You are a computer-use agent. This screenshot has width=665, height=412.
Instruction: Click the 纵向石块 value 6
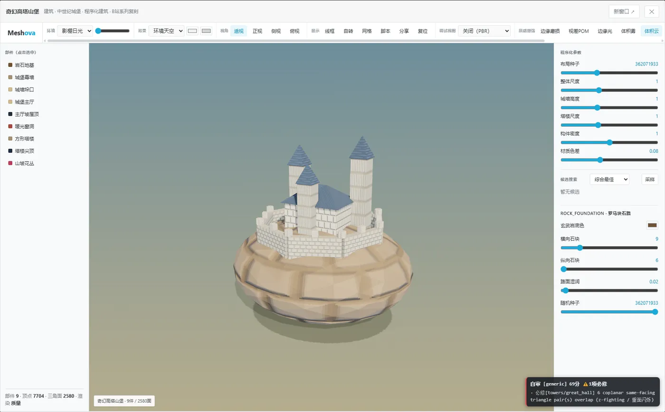point(656,260)
